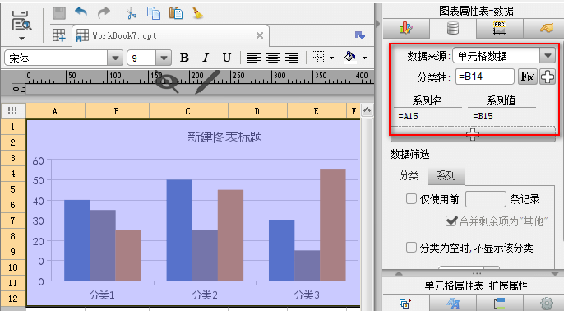Open the chart style tab with ABC icon

point(500,28)
